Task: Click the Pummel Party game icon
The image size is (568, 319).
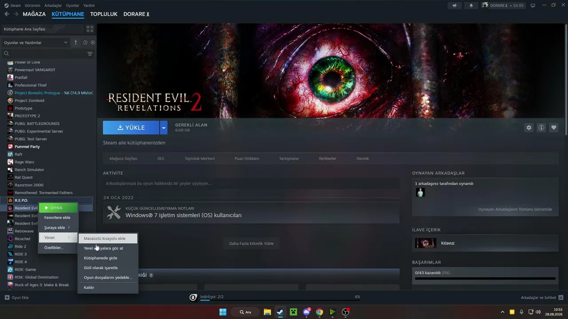Action: coord(10,147)
